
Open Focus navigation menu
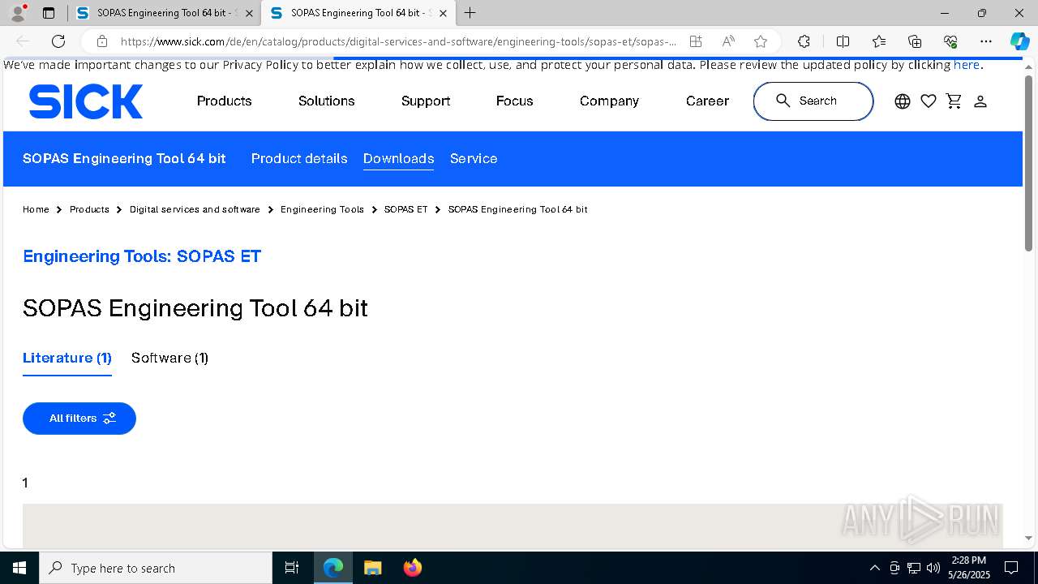pyautogui.click(x=515, y=101)
